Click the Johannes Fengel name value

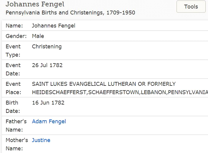tap(53, 25)
